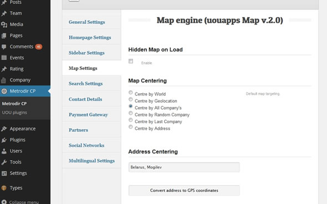
Task: Click the 'Enable' label text
Action: pos(147,63)
